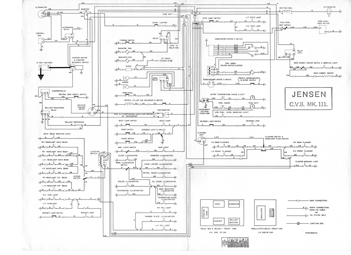Image resolution: width=351 pixels, height=255 pixels.
Task: Click the 'SPEEDO ILLUMINATION' label
Action: [x=127, y=182]
